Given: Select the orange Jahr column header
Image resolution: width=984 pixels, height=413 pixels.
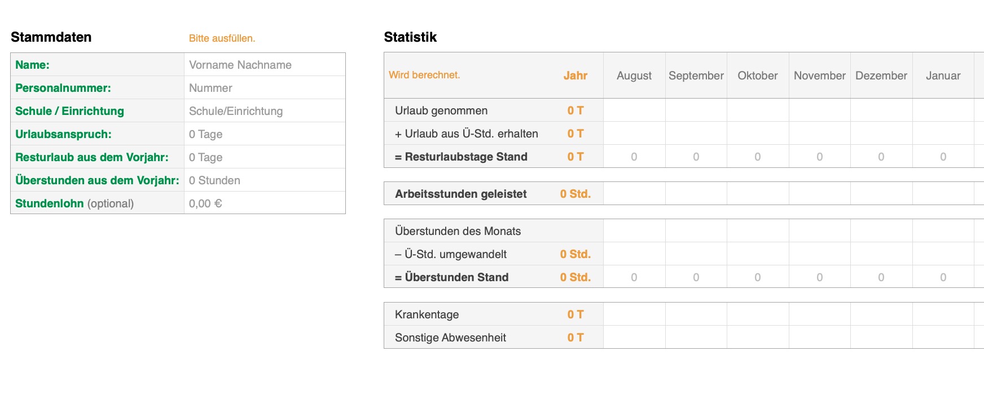Looking at the screenshot, I should coord(575,76).
